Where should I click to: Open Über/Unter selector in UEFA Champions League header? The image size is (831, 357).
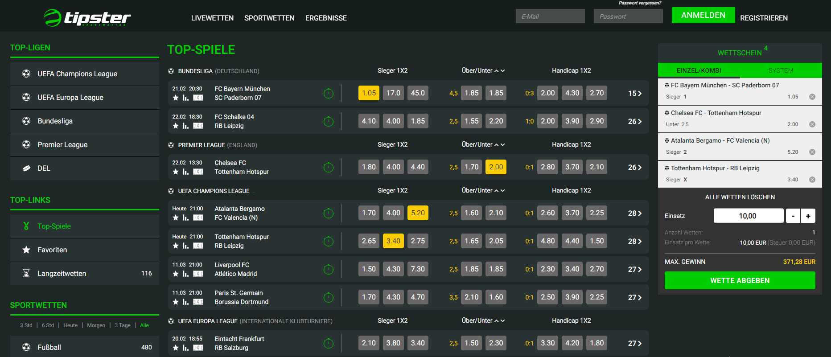[483, 190]
